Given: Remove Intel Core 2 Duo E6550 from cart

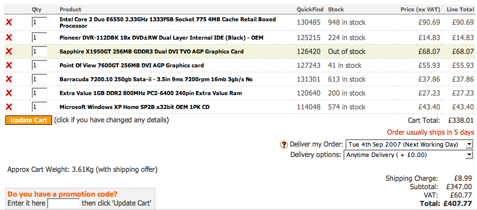Looking at the screenshot, I should coord(9,22).
